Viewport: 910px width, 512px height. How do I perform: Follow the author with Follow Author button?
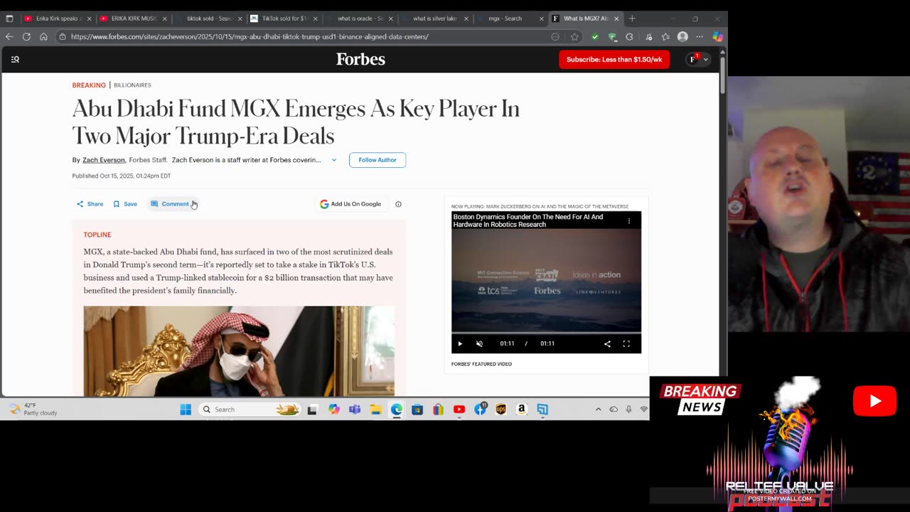[378, 160]
